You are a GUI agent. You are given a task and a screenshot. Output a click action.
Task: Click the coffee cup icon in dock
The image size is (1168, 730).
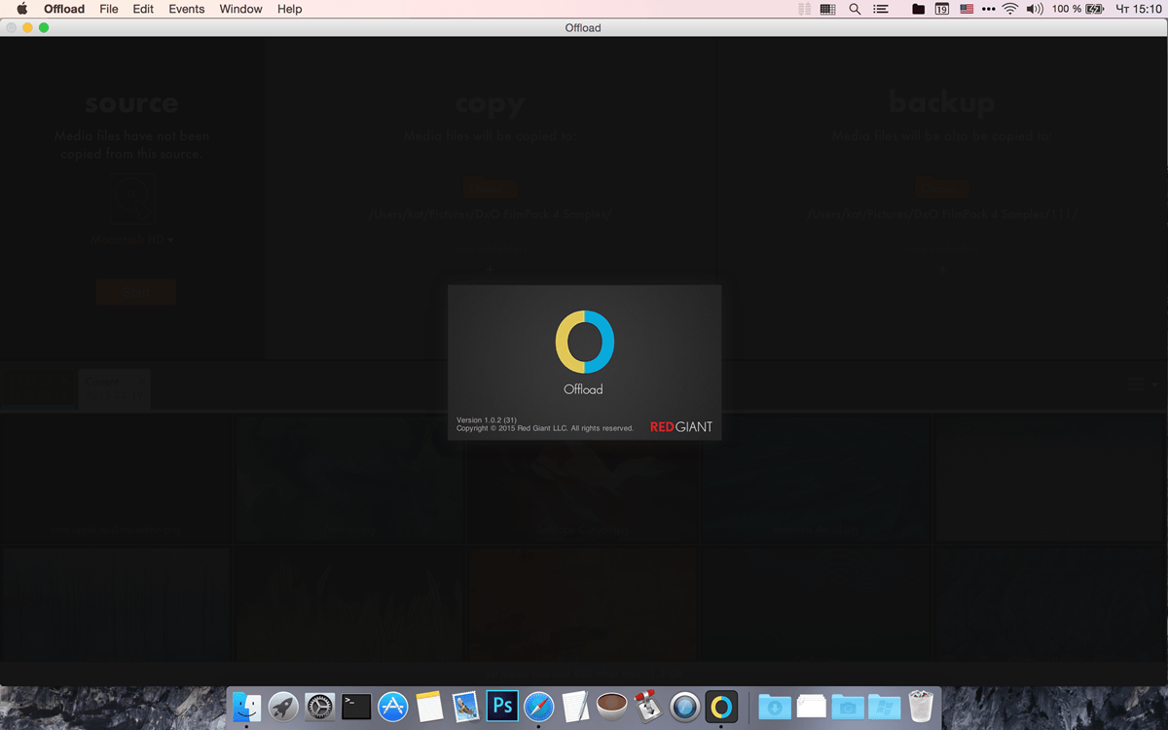click(x=611, y=706)
